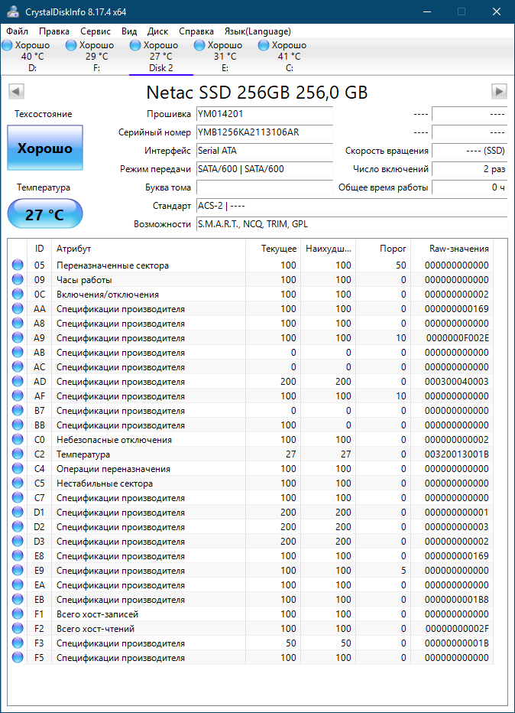Select the Включения/отключения row

click(251, 294)
